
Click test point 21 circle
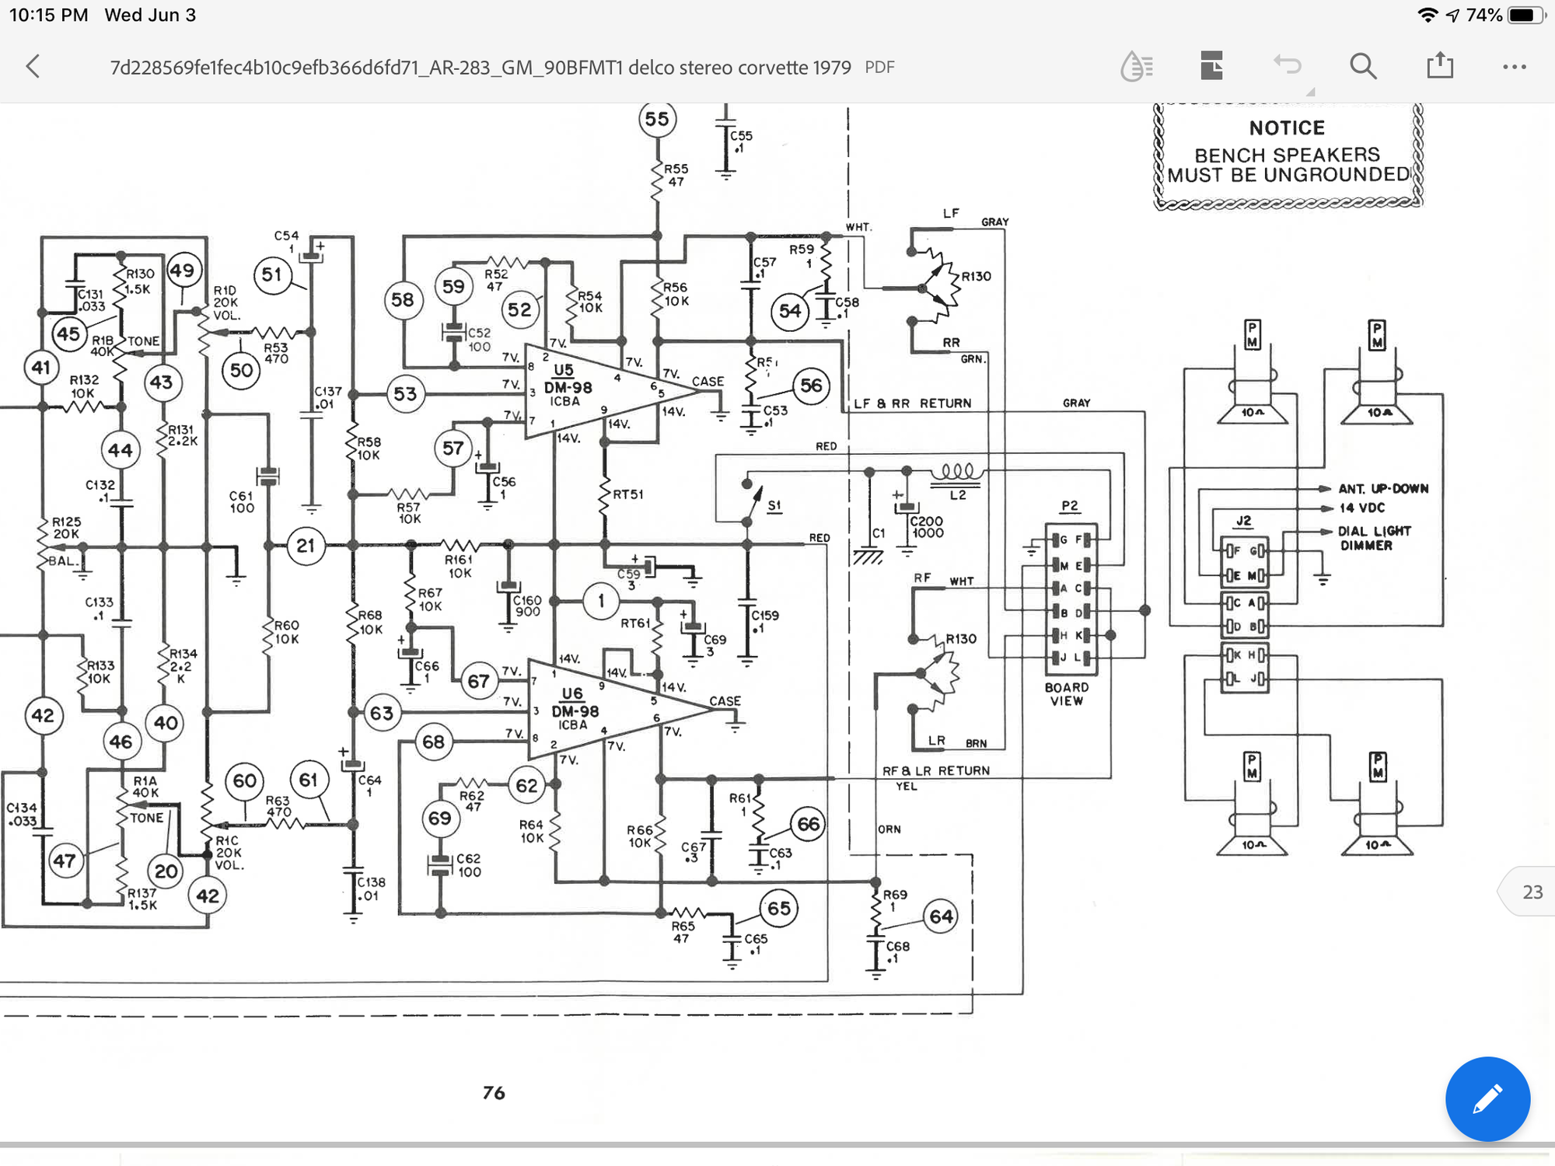(x=306, y=546)
